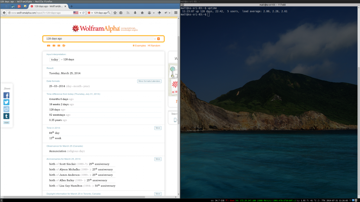This screenshot has width=360, height=202.
Task: Reload the Wolfram|Alpha page
Action: [x=84, y=13]
